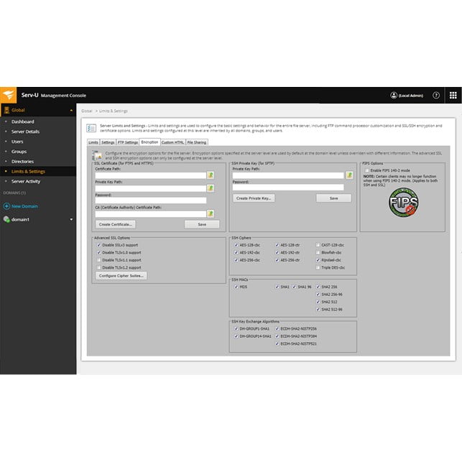The width and height of the screenshot is (462, 462).
Task: Click the Configure Cipher Suites button
Action: pyautogui.click(x=122, y=275)
